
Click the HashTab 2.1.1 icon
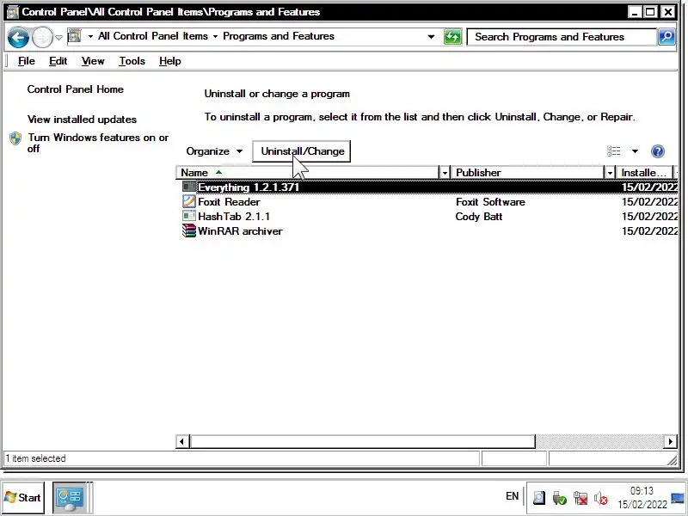pyautogui.click(x=188, y=216)
